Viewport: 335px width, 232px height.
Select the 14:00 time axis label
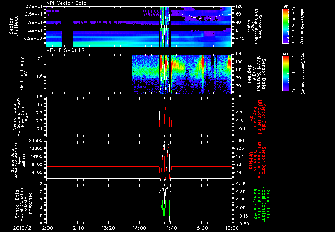139,228
